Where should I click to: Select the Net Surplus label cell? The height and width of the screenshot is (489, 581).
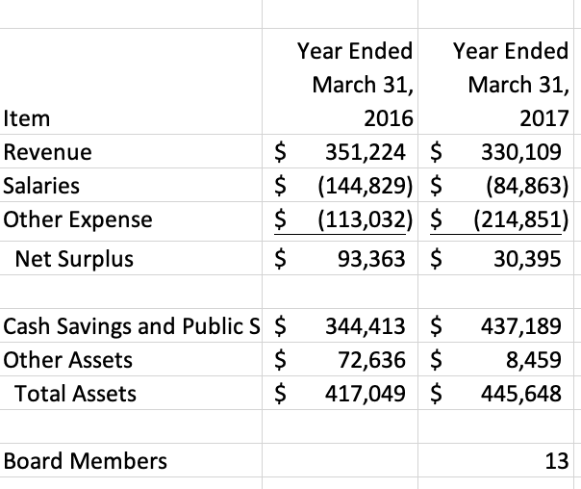coord(73,258)
